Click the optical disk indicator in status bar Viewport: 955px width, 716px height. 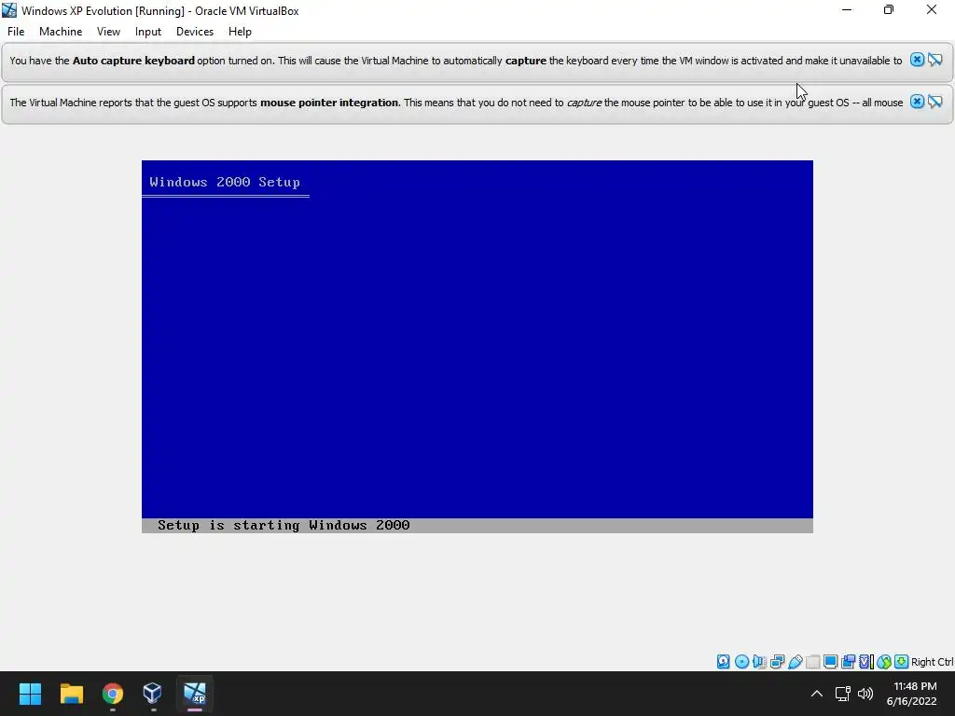tap(741, 662)
